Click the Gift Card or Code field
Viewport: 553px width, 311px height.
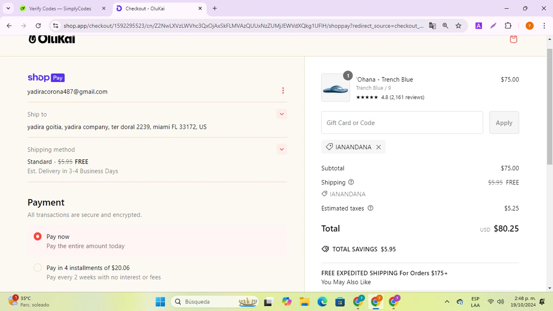tap(402, 122)
